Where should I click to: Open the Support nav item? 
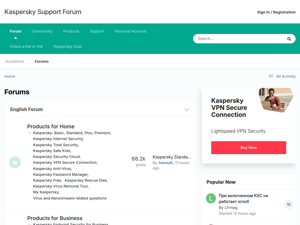97,31
